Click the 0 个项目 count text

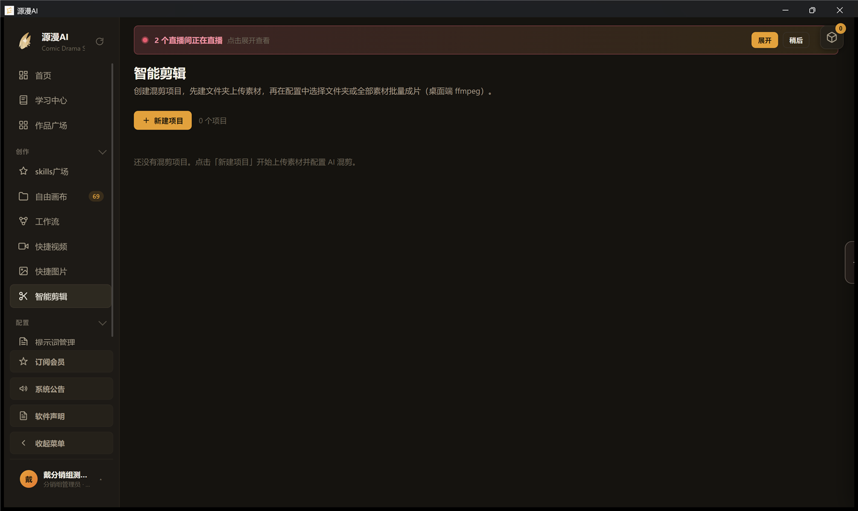[213, 121]
